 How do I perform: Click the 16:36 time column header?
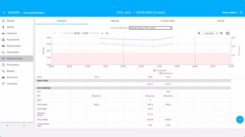pos(96,77)
